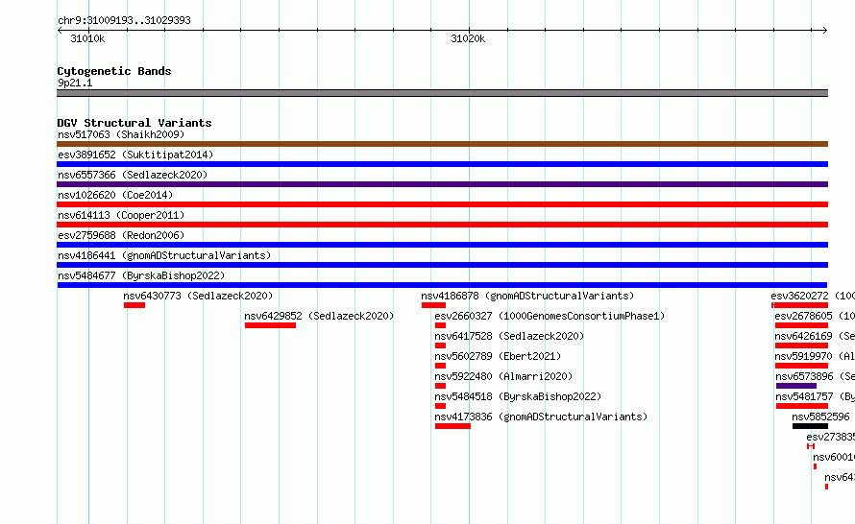The width and height of the screenshot is (855, 524).
Task: Open esv2660327 (1000GenomesConsortiumPhase1) label
Action: click(x=550, y=316)
